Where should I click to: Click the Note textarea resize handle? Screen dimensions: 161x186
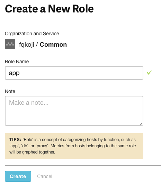coord(141,124)
